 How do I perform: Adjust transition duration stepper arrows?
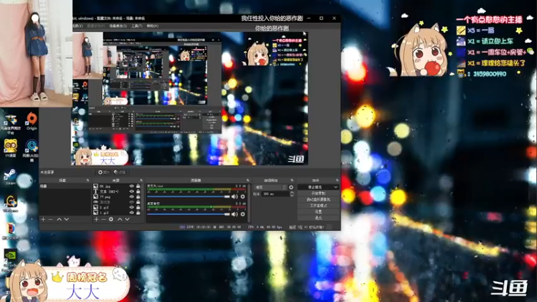click(x=292, y=194)
